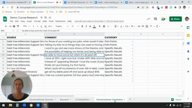Collapse the toolbar with the up chevron
192x108 pixels.
point(181,26)
